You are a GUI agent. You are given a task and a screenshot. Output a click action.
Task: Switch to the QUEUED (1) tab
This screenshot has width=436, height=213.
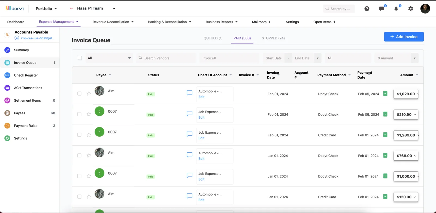pyautogui.click(x=213, y=38)
